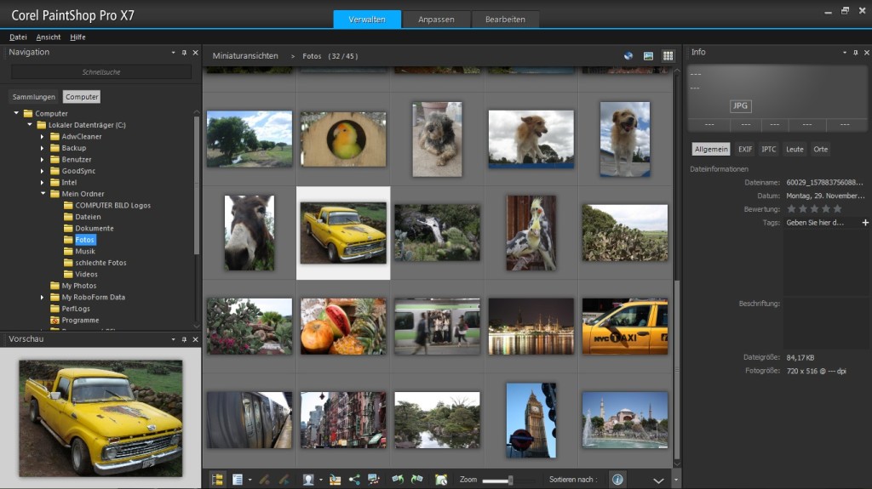This screenshot has width=872, height=489.
Task: Collapse the Mein Ordner folder
Action: coord(43,194)
